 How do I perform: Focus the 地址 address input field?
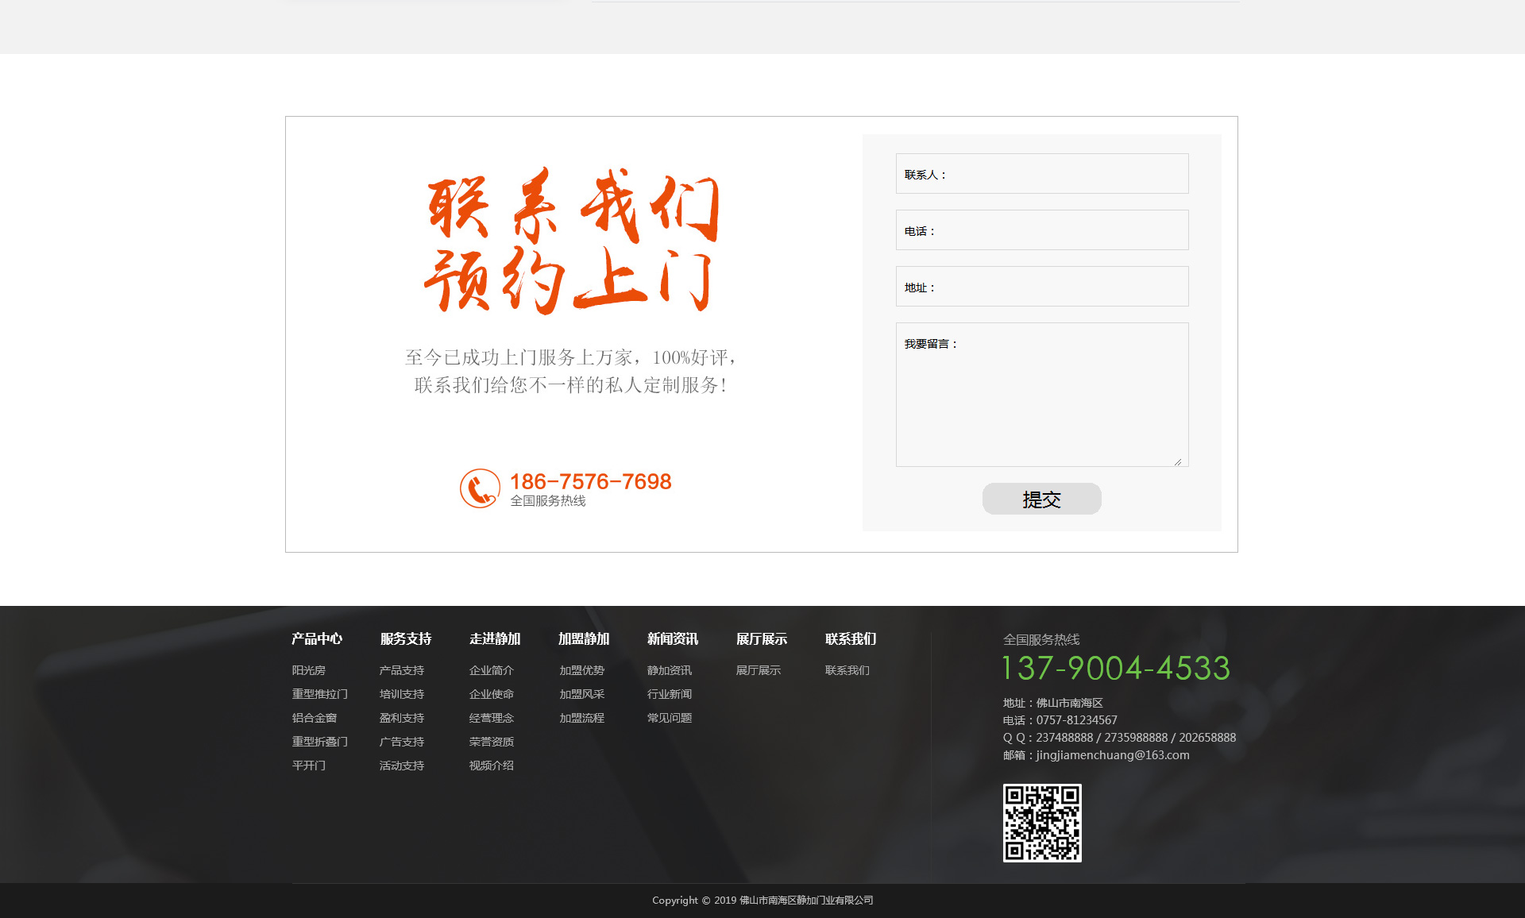[x=1041, y=287]
